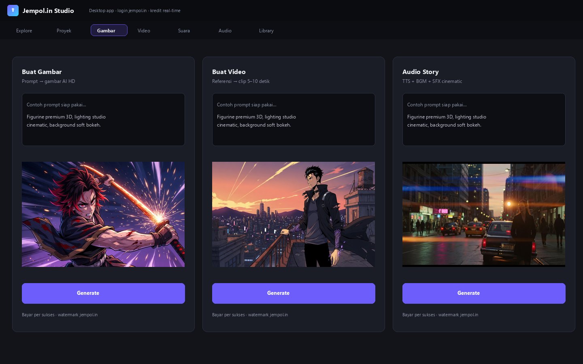Select the Gambar tab
Image resolution: width=583 pixels, height=364 pixels.
[109, 30]
